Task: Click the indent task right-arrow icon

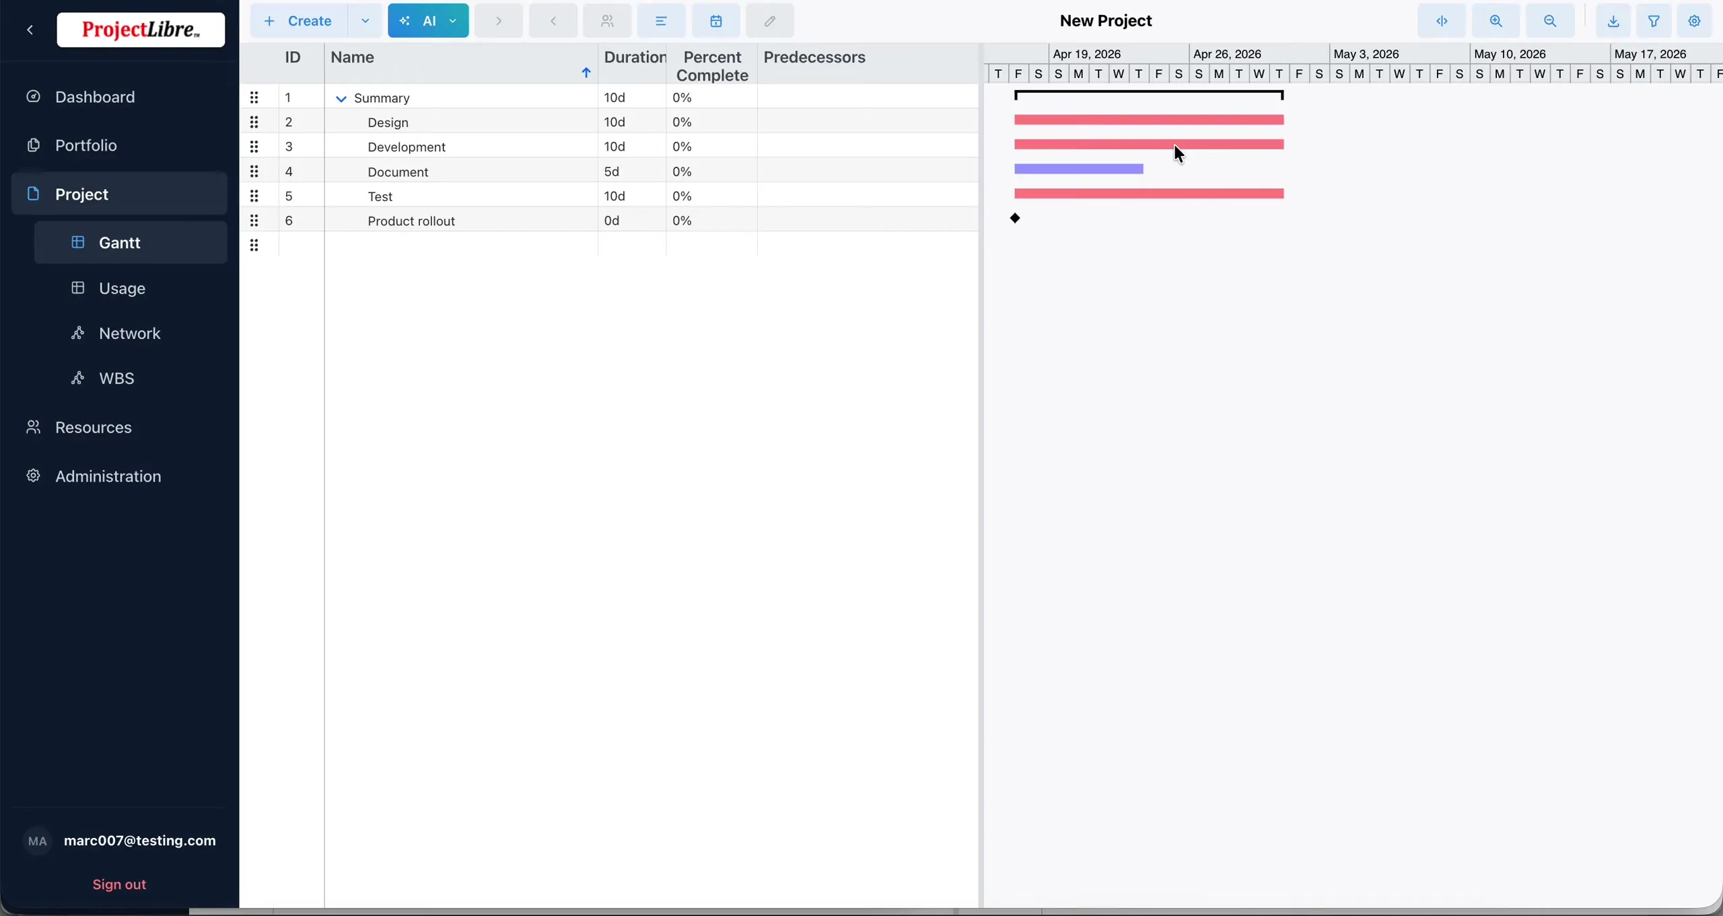Action: pyautogui.click(x=499, y=21)
